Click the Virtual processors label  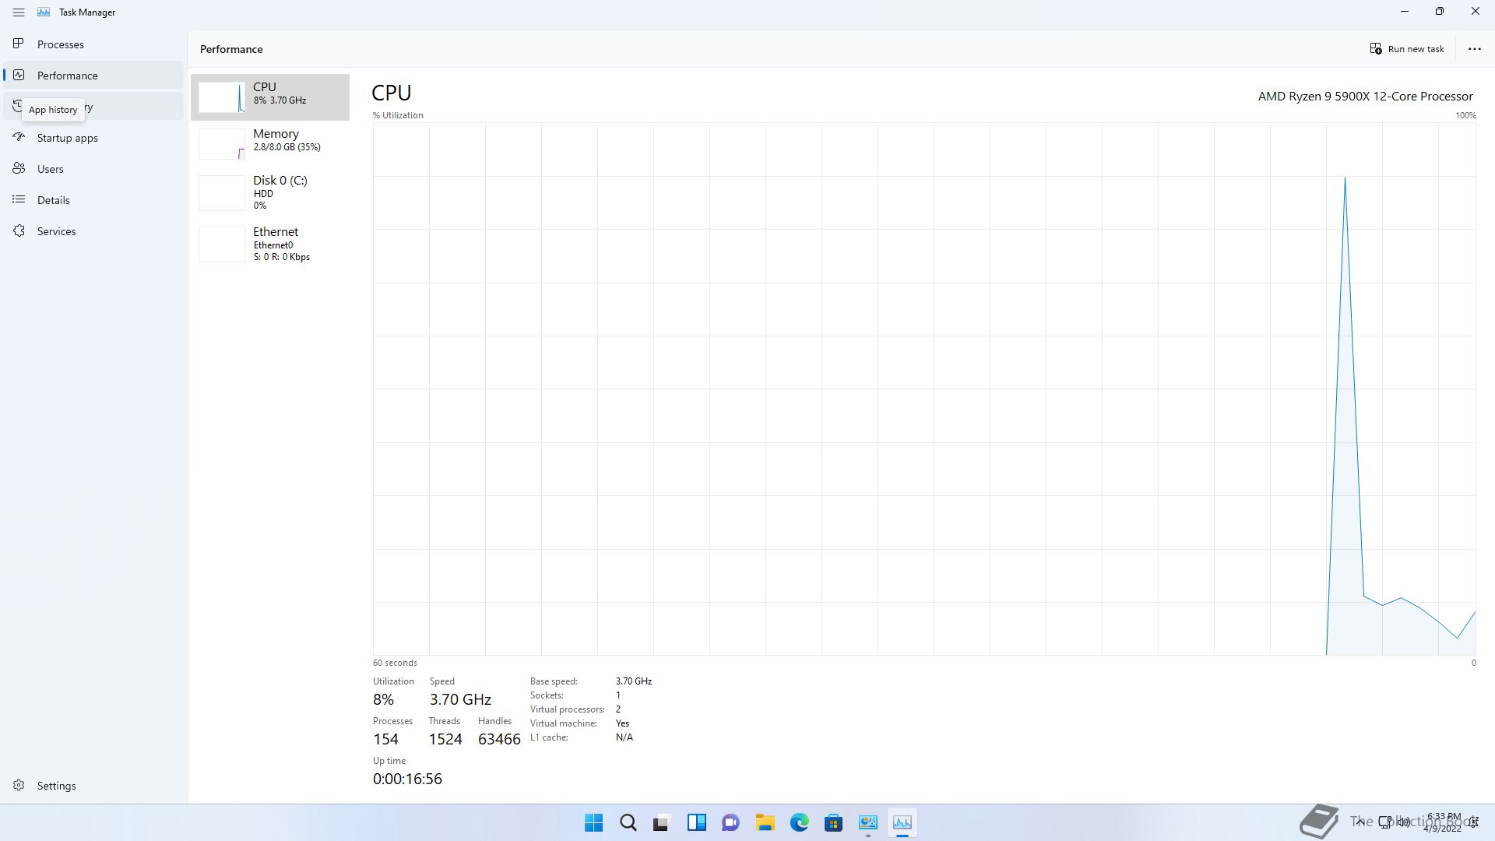[x=567, y=709]
